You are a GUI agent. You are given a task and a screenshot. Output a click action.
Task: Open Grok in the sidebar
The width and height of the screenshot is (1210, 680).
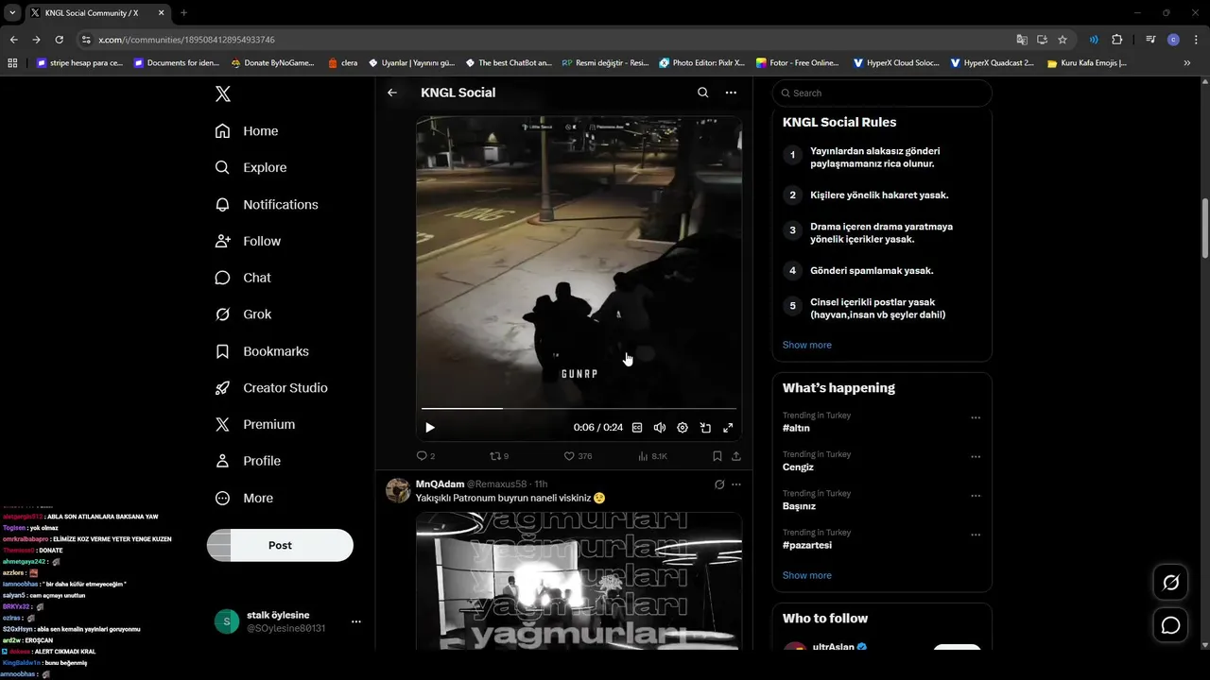click(243, 314)
